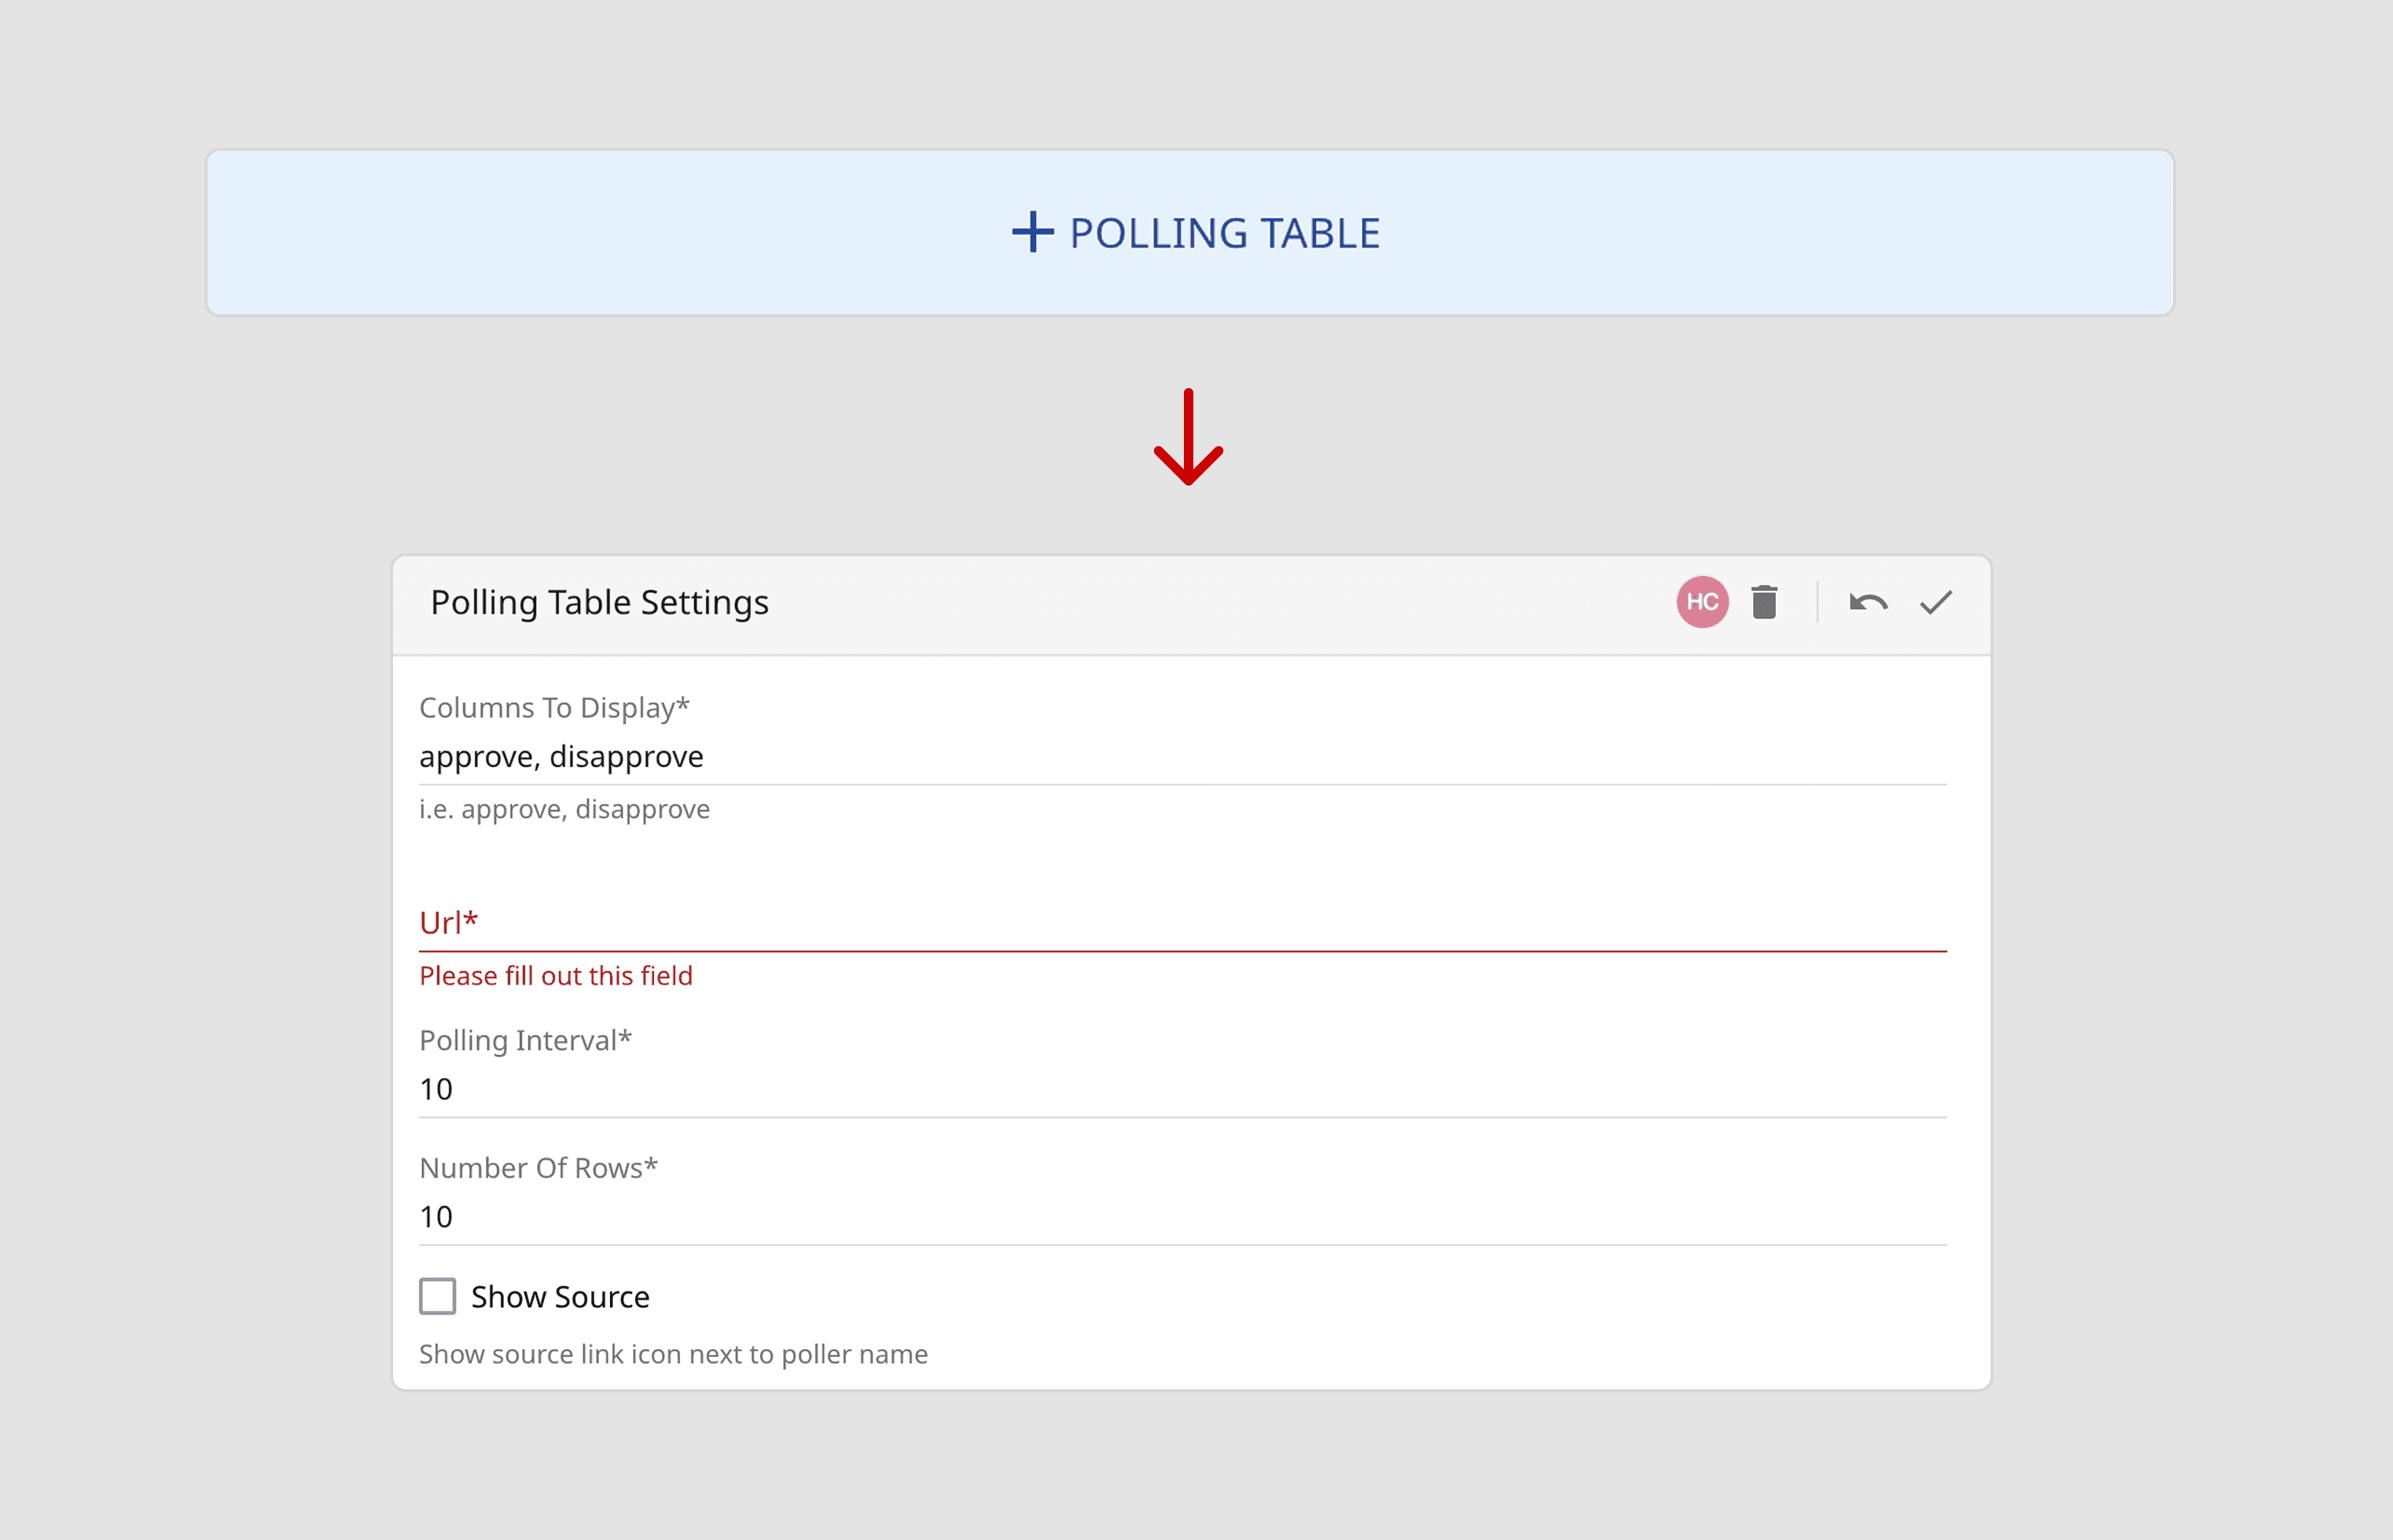Click the delete trash icon
Image resolution: width=2393 pixels, height=1540 pixels.
(x=1764, y=602)
